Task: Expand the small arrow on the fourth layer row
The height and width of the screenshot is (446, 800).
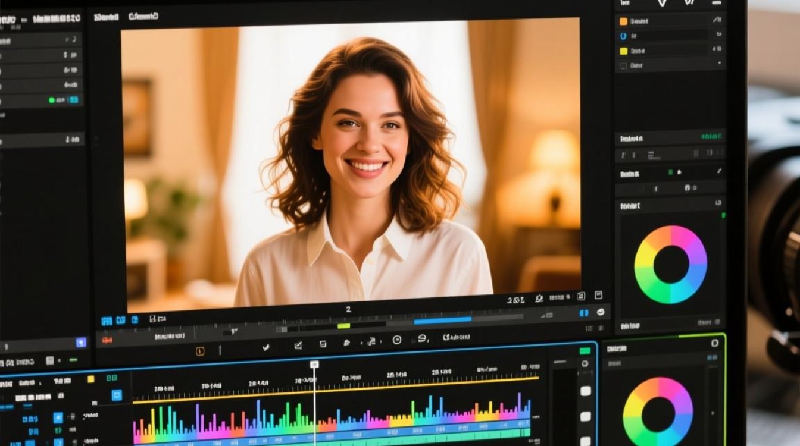Action: 719,63
